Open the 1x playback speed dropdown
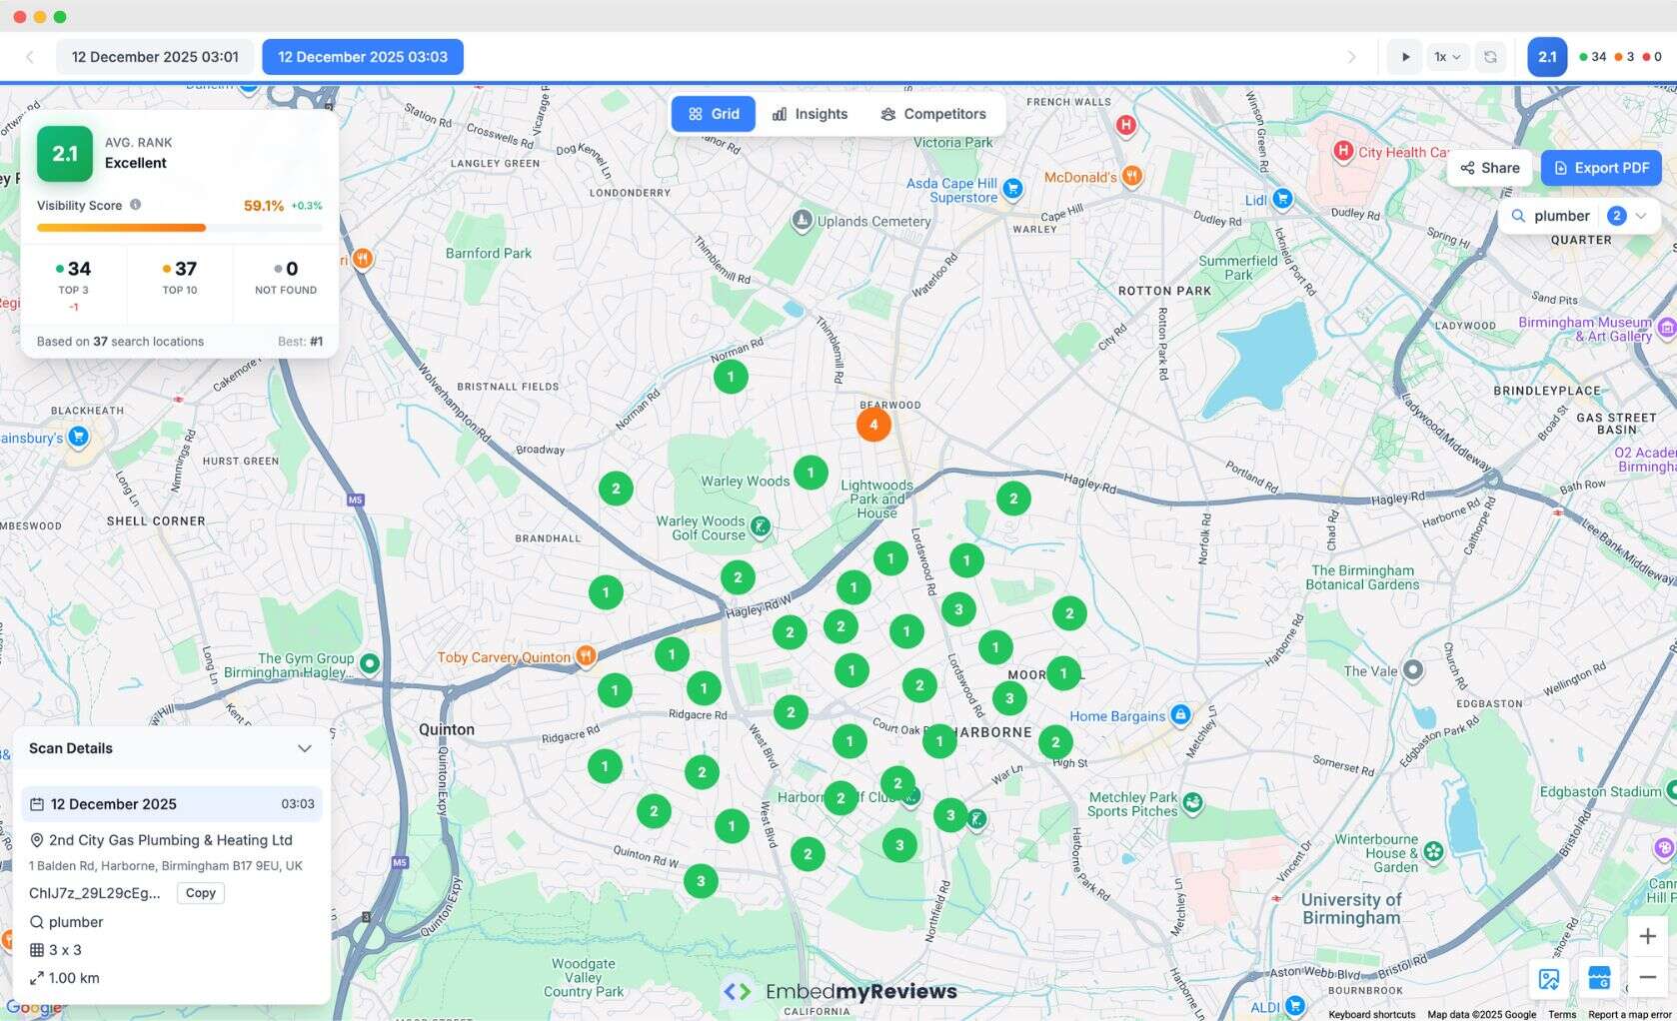Viewport: 1677px width, 1021px height. click(x=1445, y=57)
